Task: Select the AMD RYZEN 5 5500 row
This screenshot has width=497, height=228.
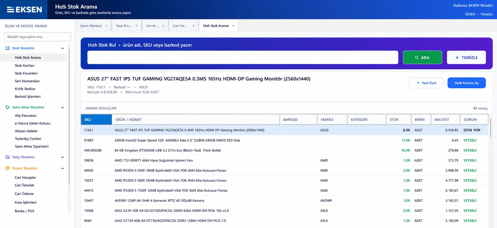Action: pyautogui.click(x=285, y=171)
